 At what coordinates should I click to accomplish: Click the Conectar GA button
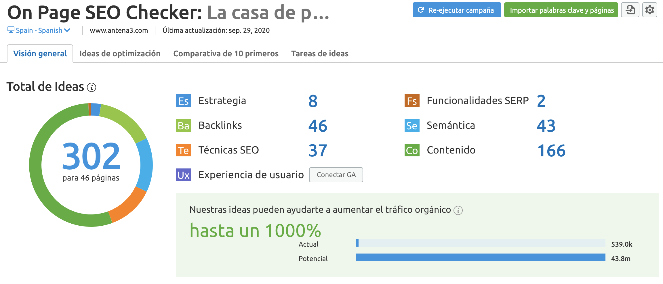[x=336, y=175]
